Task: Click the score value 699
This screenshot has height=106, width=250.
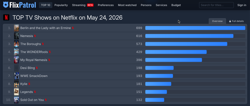Action: click(x=139, y=28)
